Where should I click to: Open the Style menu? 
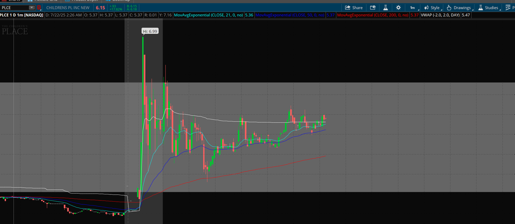[433, 8]
